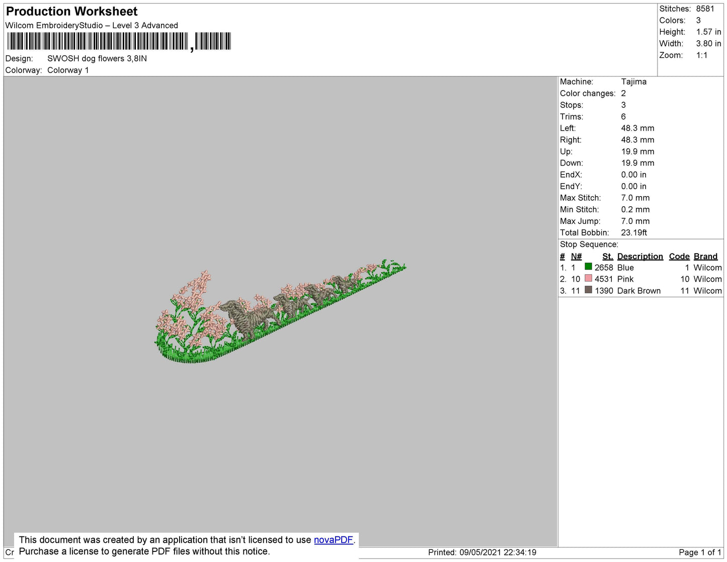Click the 'Color changes:' label

click(588, 93)
